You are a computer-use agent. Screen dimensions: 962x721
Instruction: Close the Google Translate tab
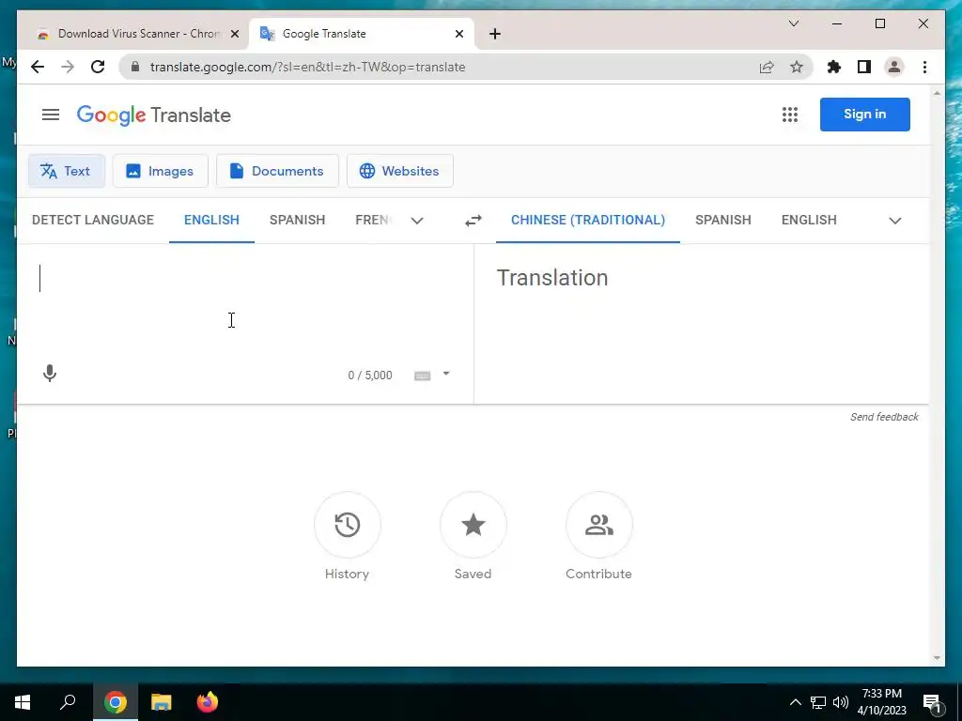pos(458,34)
